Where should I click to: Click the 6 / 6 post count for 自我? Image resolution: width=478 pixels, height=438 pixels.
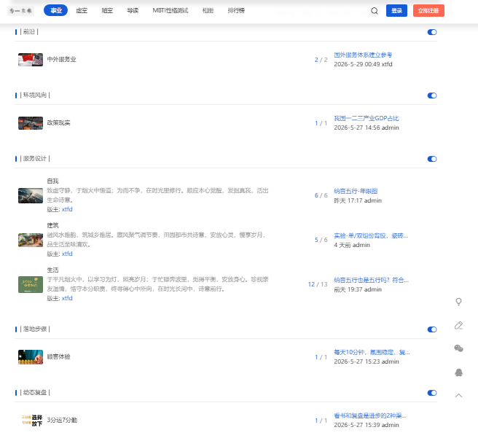321,195
